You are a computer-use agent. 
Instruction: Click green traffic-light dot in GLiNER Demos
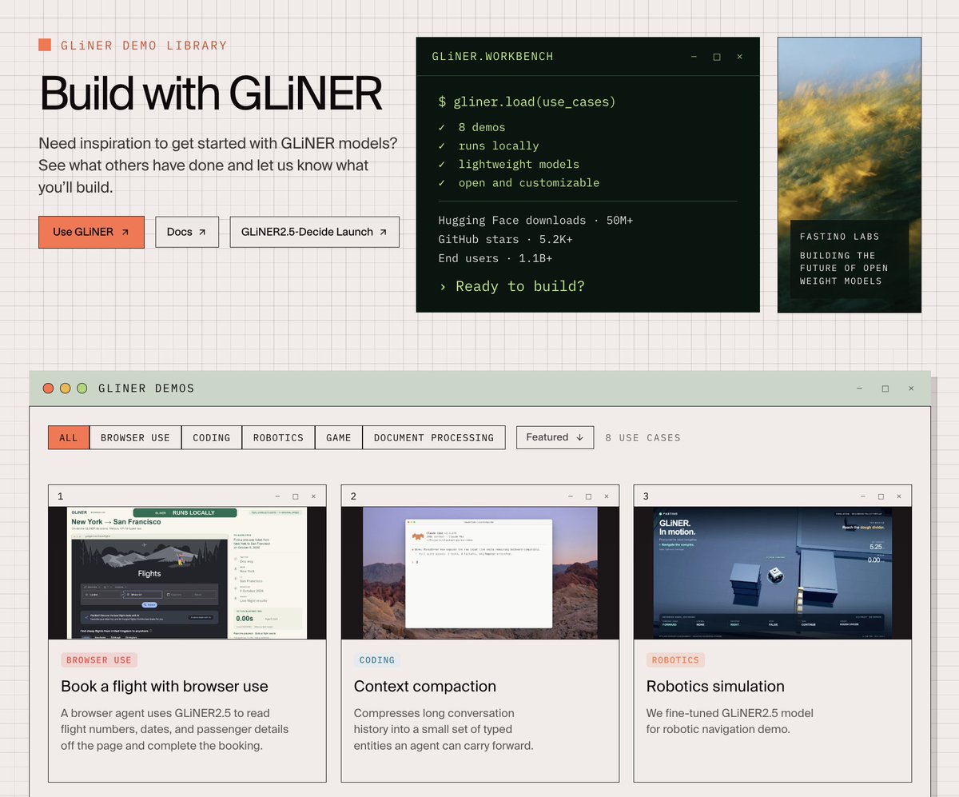[x=82, y=389]
